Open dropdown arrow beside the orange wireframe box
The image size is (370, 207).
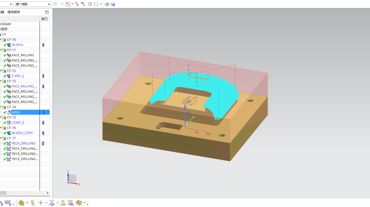[85, 203]
